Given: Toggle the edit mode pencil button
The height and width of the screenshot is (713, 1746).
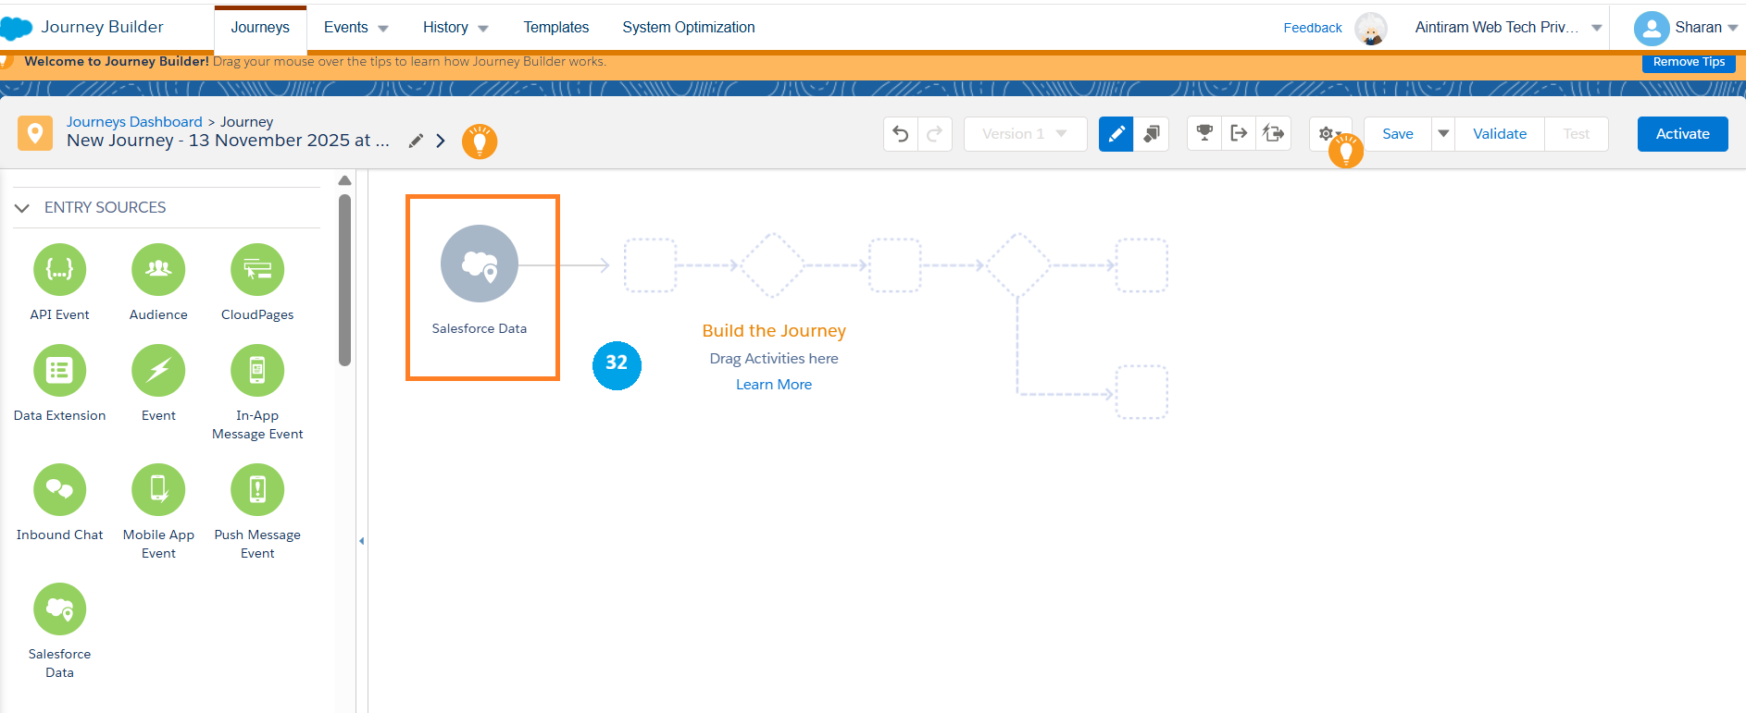Looking at the screenshot, I should (1116, 134).
